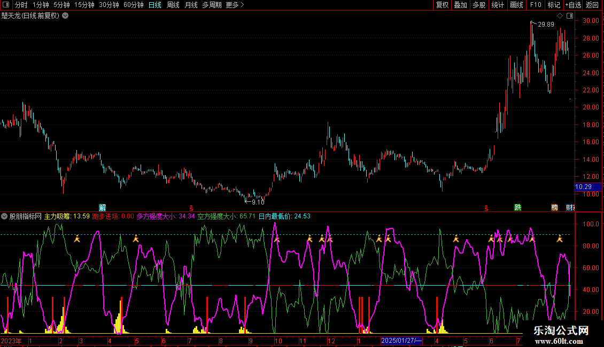Click the first red $ marker near July
This screenshot has height=347, width=604.
[191, 208]
